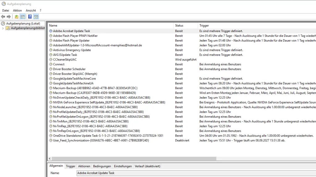316x177 pixels.
Task: Click the clock icon beside Connect task
Action: click(51, 64)
